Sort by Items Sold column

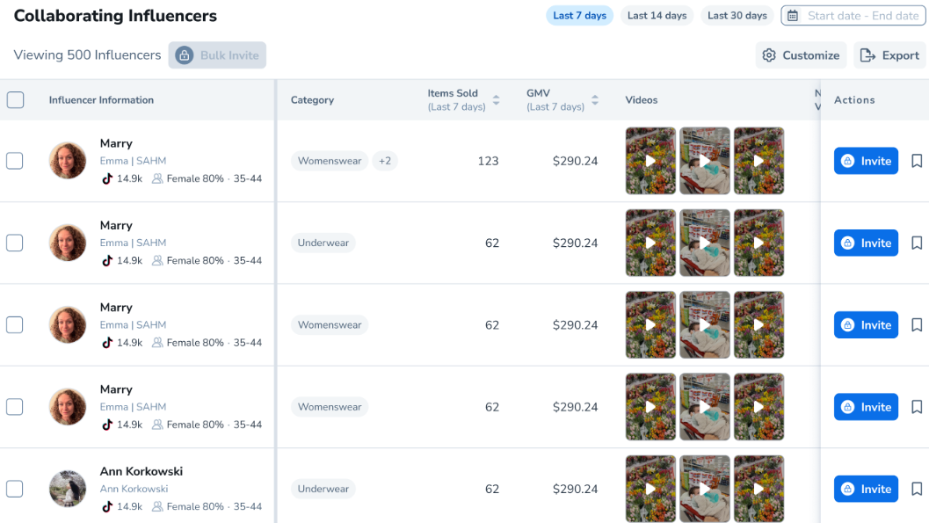[x=496, y=100]
